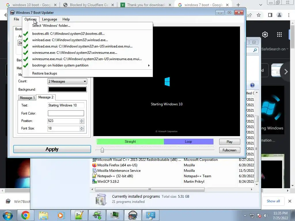The image size is (295, 221).
Task: Select WinSCP 5.19.2 program row
Action: tap(173, 182)
